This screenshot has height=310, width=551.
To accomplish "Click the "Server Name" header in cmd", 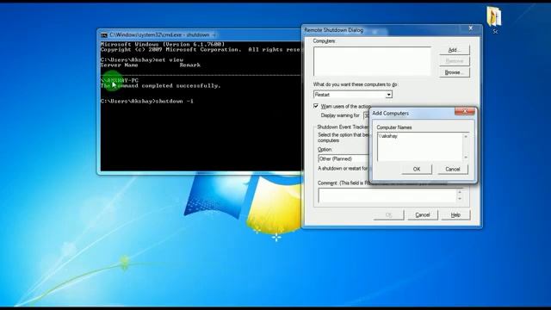I will (119, 65).
